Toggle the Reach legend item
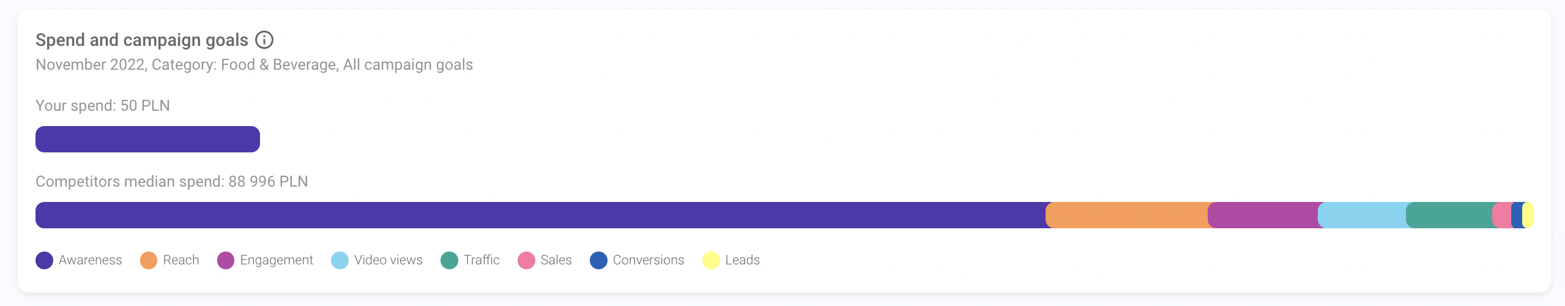The width and height of the screenshot is (1565, 306). (169, 260)
